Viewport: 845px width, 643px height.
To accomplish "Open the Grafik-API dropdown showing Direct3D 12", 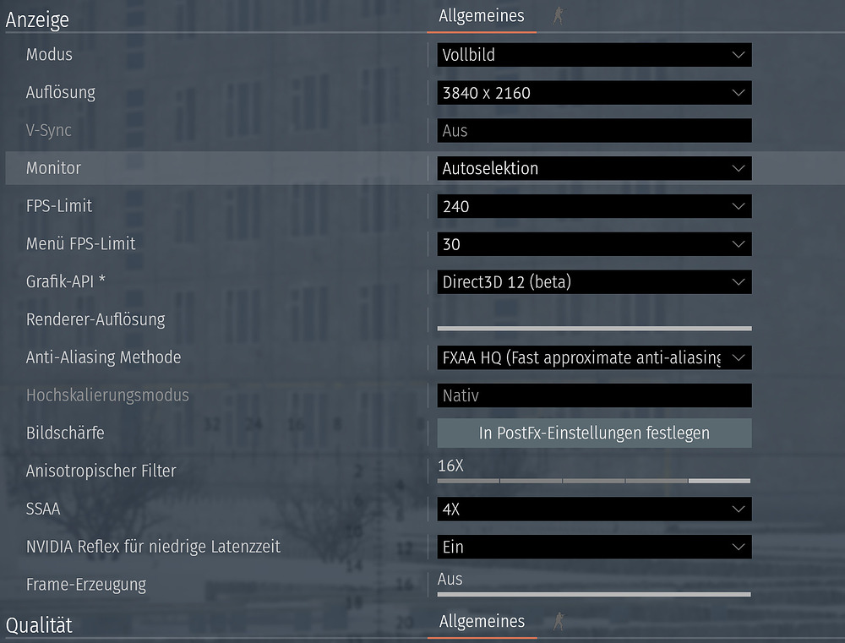I will tap(594, 282).
